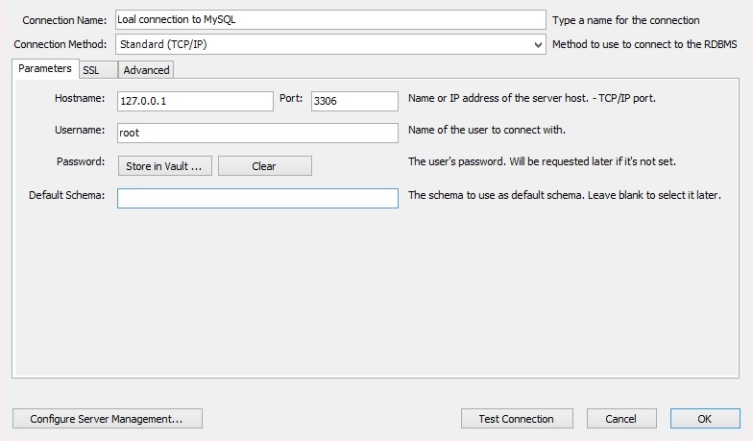Click the Port field showing 3306
753x441 pixels.
354,102
